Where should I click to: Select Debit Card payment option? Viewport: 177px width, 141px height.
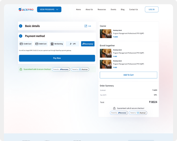tap(41, 44)
